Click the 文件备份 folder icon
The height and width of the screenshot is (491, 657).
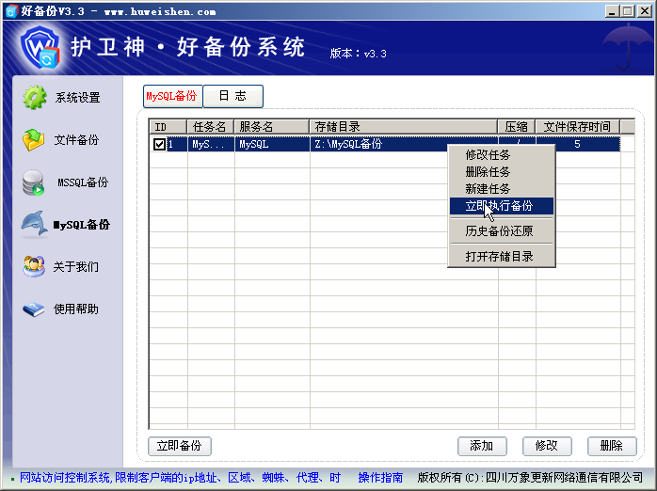pos(34,140)
